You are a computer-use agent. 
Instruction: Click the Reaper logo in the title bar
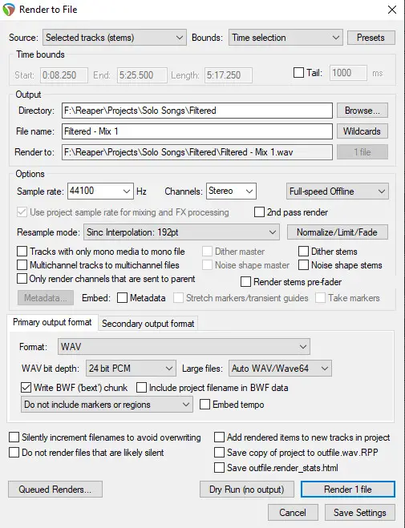click(x=9, y=9)
